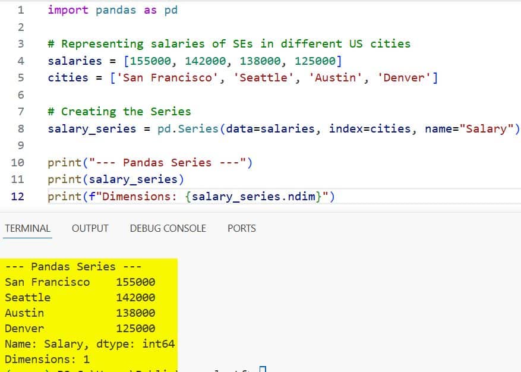
Task: Select the San Francisco row in terminal output
Action: point(48,282)
